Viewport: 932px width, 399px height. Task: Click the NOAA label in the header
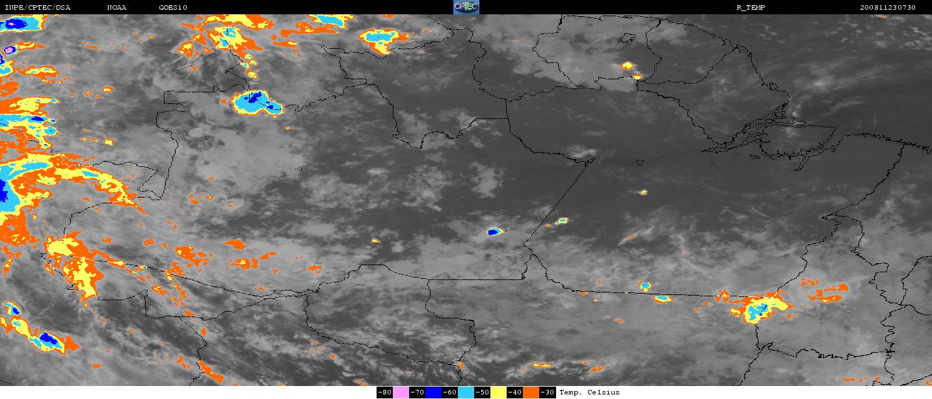coord(117,7)
